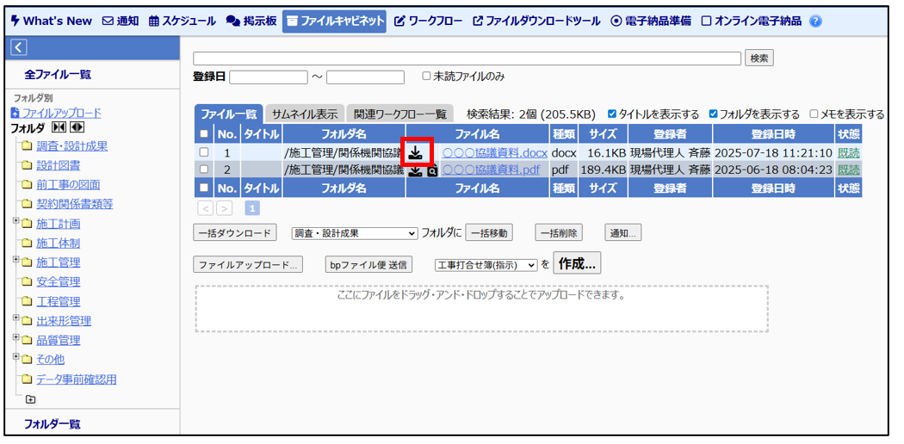This screenshot has height=444, width=904.
Task: Click the collapse all folders icon
Action: click(59, 128)
